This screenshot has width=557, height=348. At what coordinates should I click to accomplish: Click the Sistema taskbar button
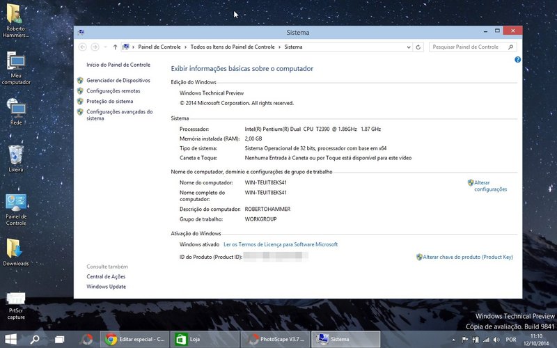(345, 340)
